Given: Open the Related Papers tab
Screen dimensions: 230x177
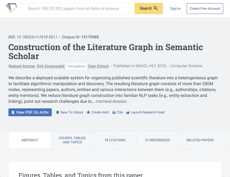Looking at the screenshot, I should tap(200, 140).
